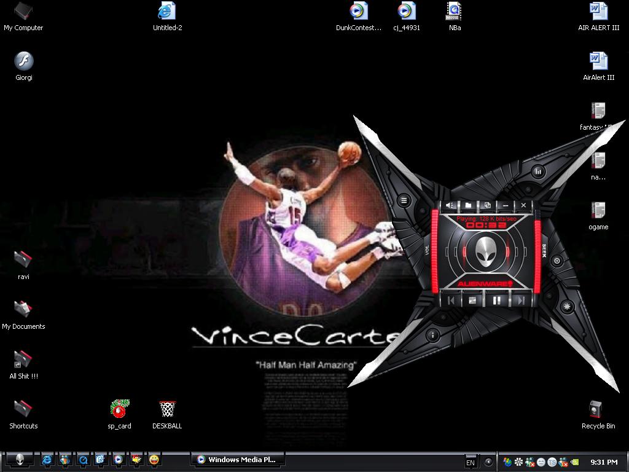
Task: Open the equalizer bars button on the player
Action: [x=538, y=172]
